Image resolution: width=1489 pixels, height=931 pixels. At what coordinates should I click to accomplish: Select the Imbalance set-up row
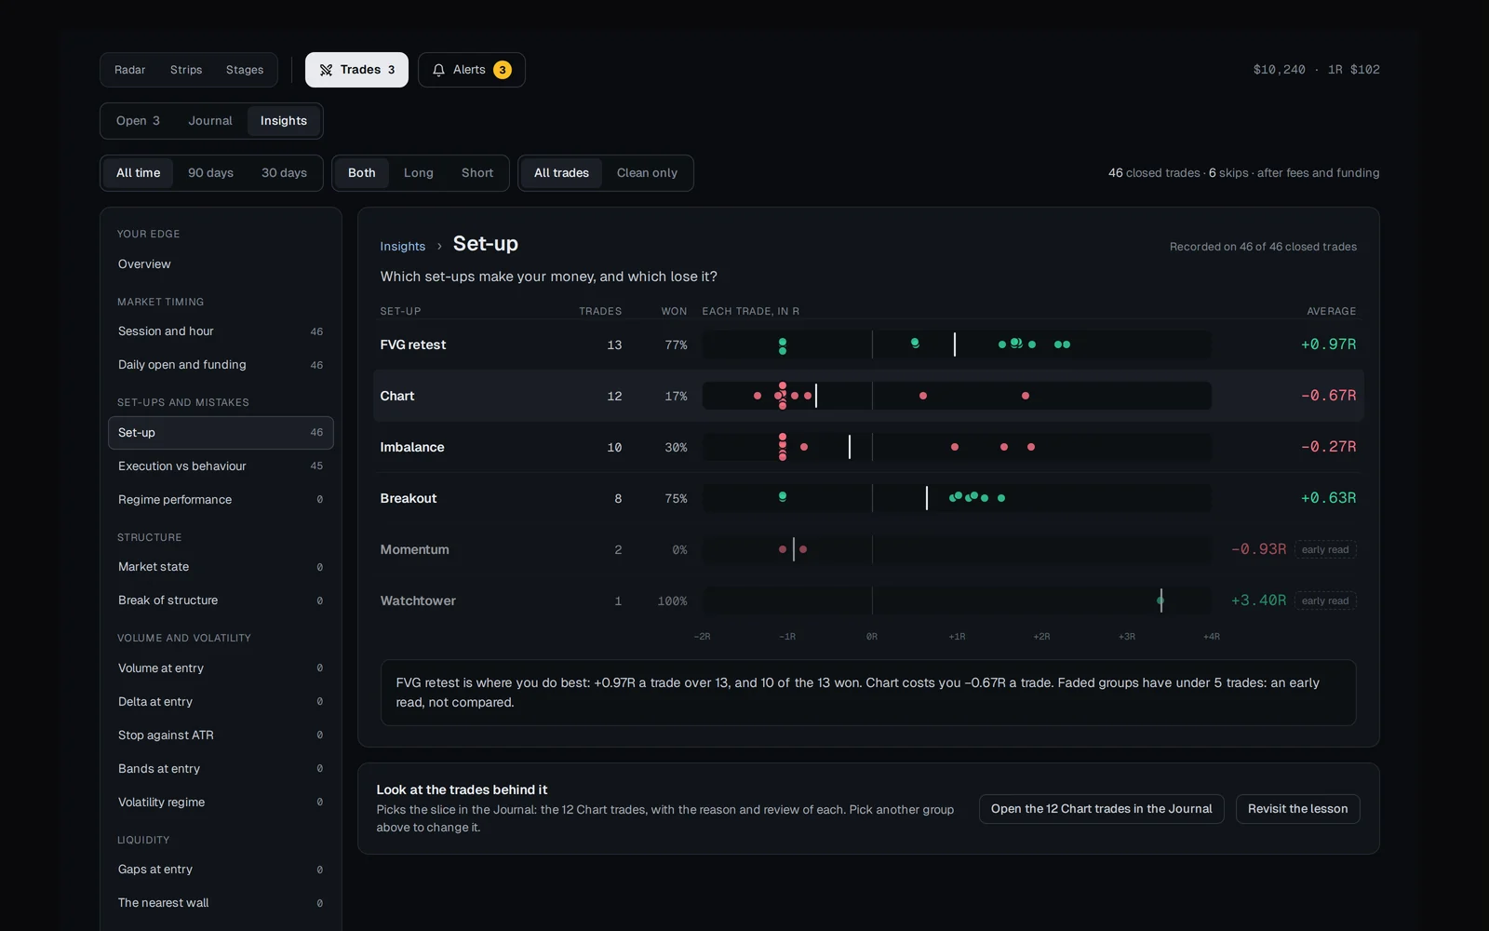point(868,447)
